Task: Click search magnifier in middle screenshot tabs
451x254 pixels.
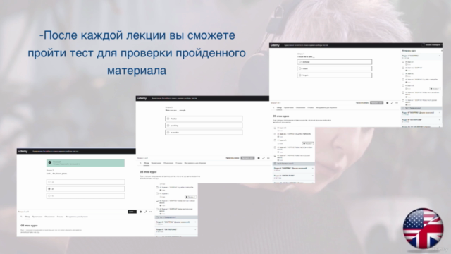Action: (x=141, y=163)
